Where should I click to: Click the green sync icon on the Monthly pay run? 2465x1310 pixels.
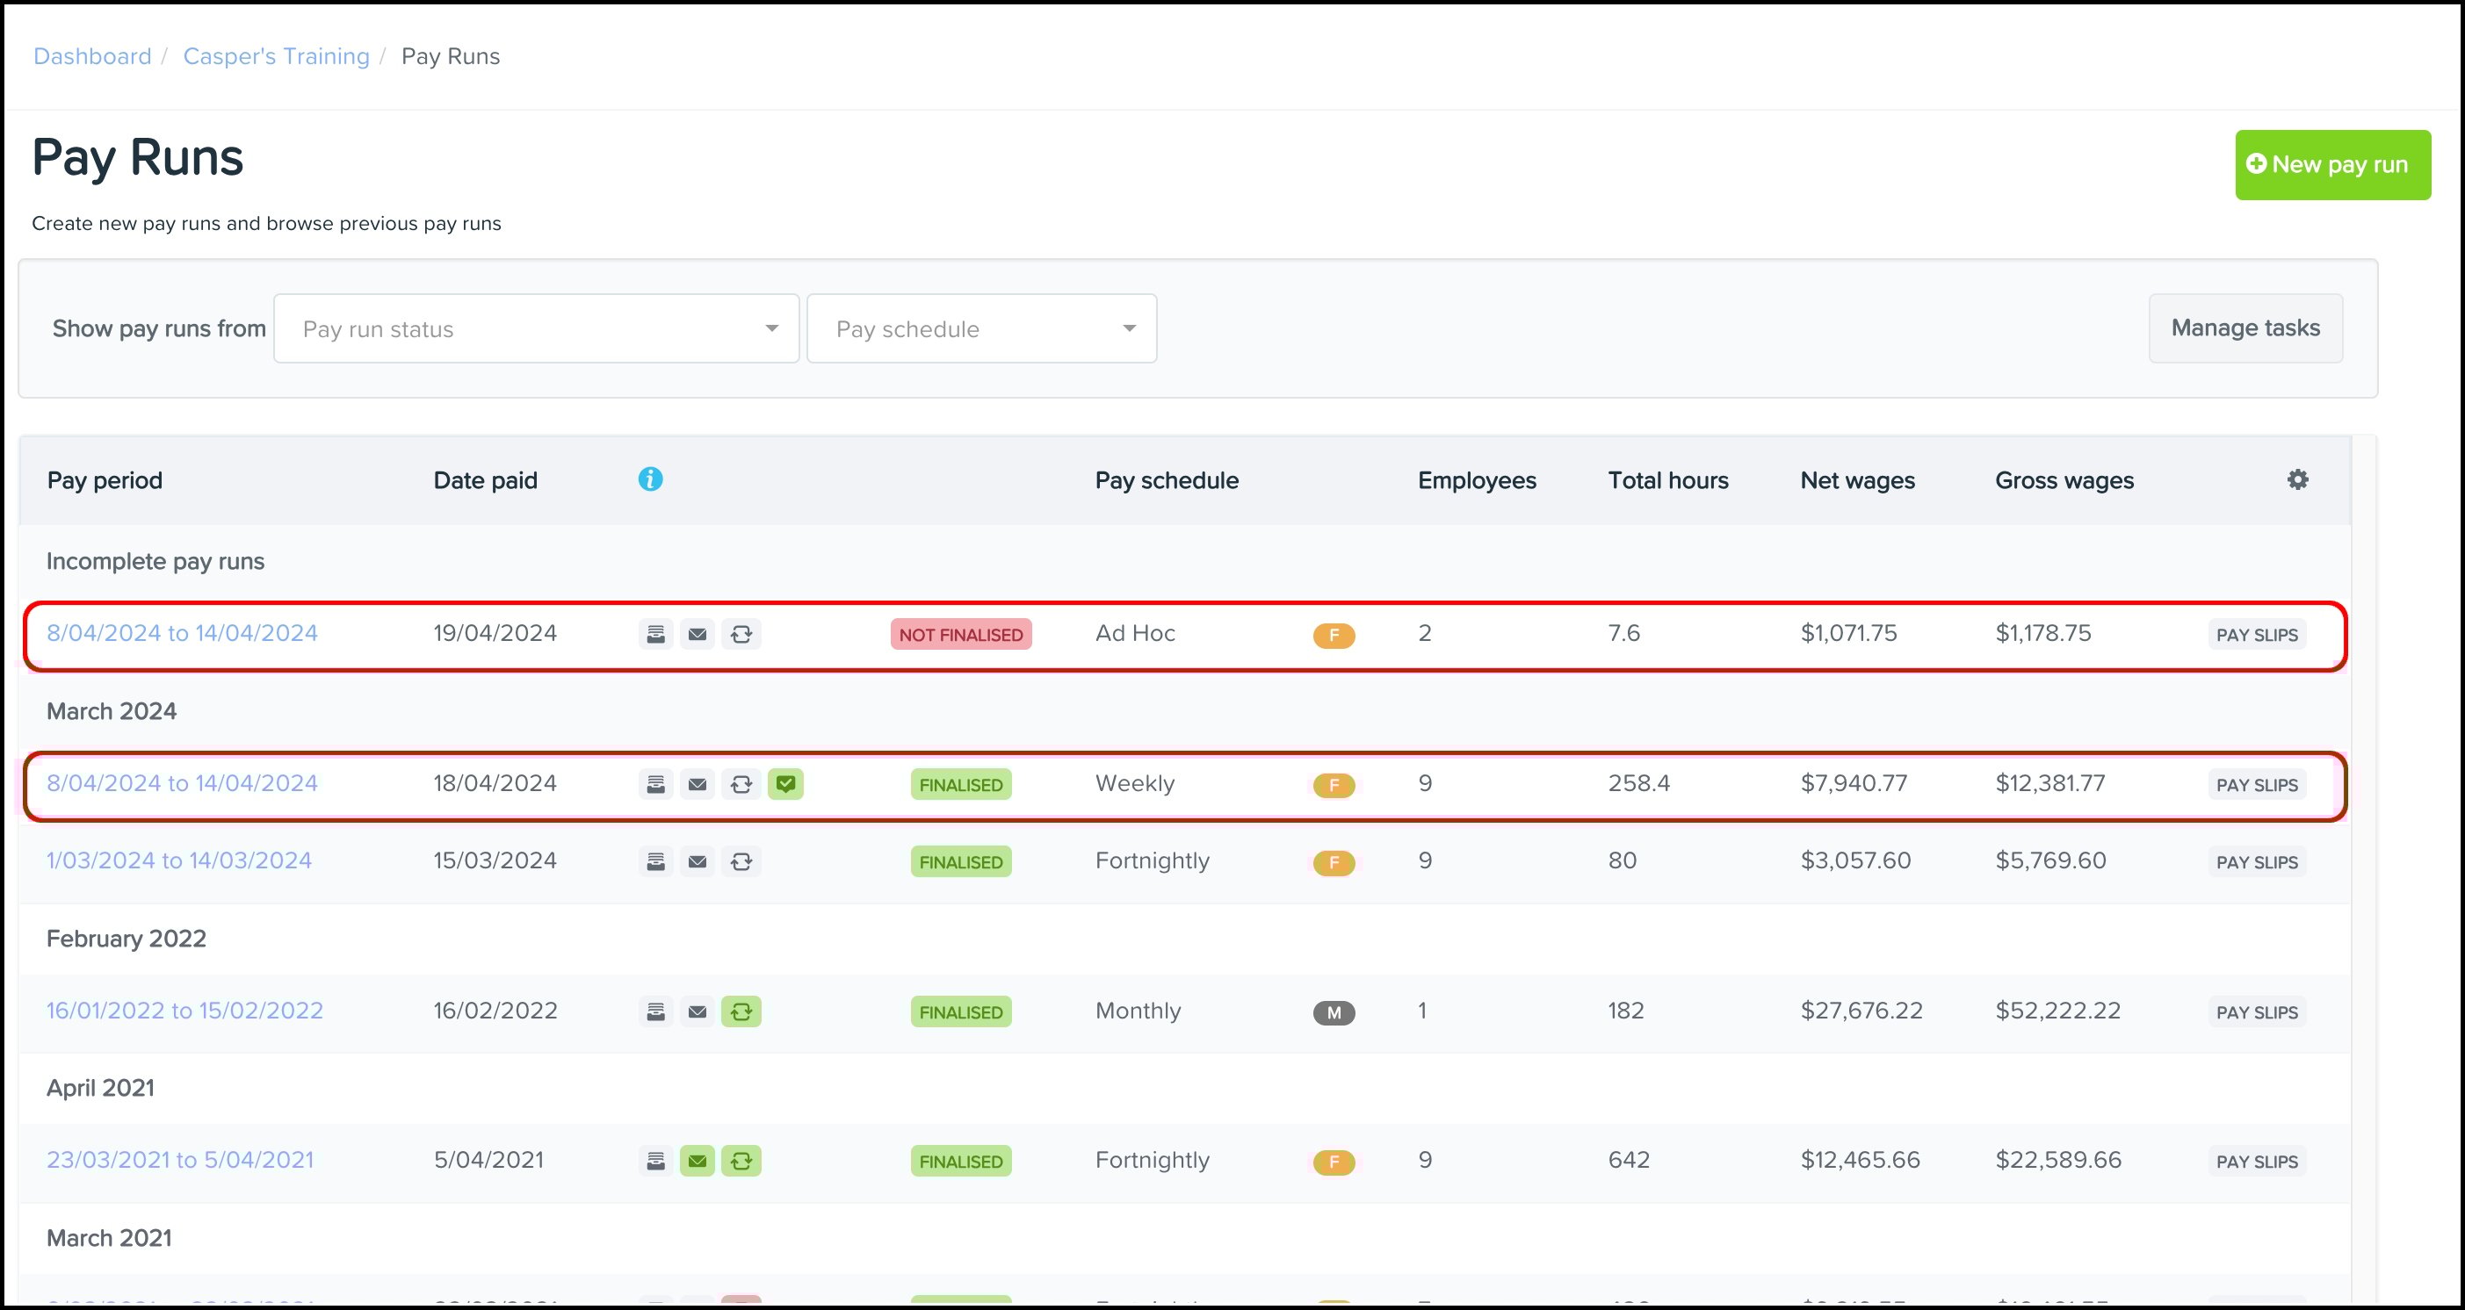741,1011
